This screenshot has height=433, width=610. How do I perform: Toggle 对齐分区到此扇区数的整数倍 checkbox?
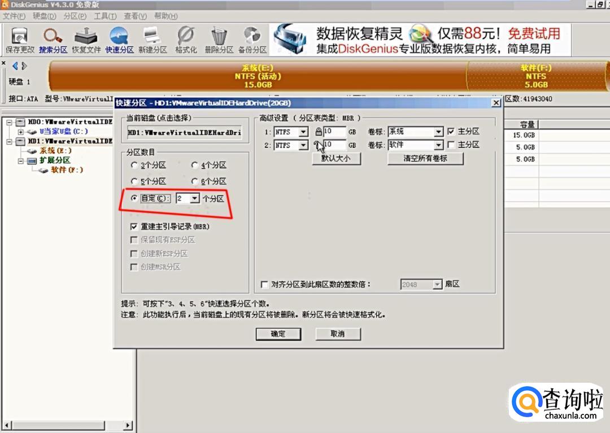[x=264, y=285]
